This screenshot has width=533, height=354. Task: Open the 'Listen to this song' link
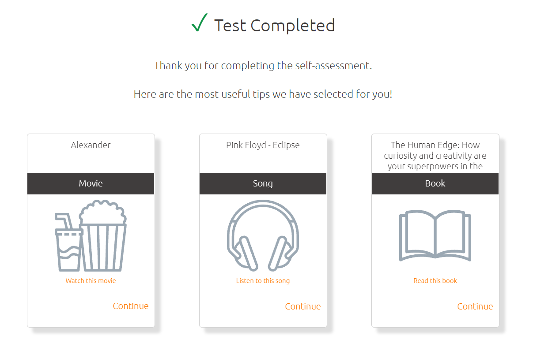click(x=263, y=281)
